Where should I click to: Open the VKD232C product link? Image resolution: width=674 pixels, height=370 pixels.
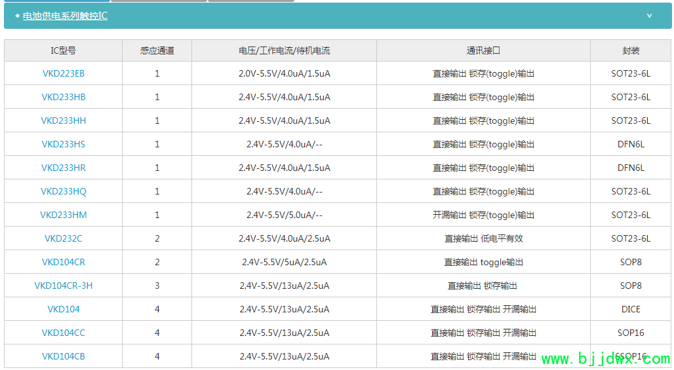click(64, 238)
